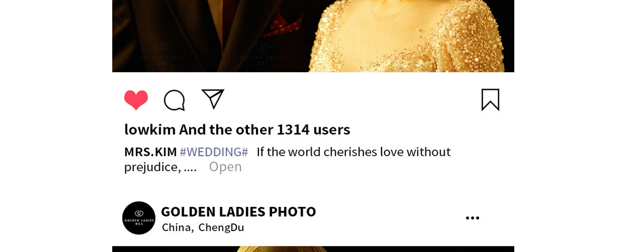View the other 1314 users who liked

(264, 129)
